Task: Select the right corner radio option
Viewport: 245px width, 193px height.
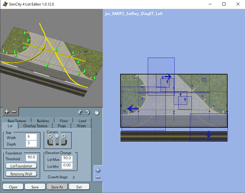Action: tap(64, 136)
